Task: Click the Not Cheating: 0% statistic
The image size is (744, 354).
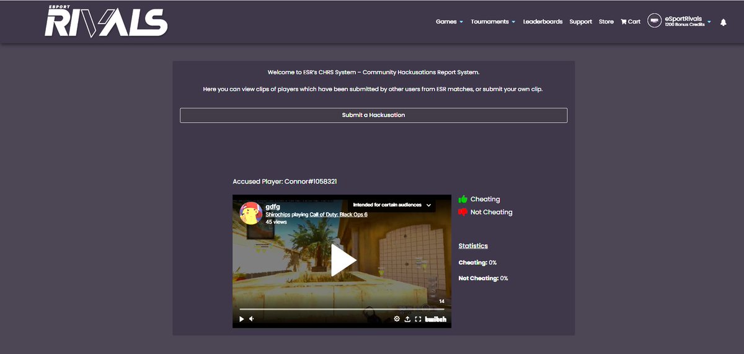Action: pos(483,278)
